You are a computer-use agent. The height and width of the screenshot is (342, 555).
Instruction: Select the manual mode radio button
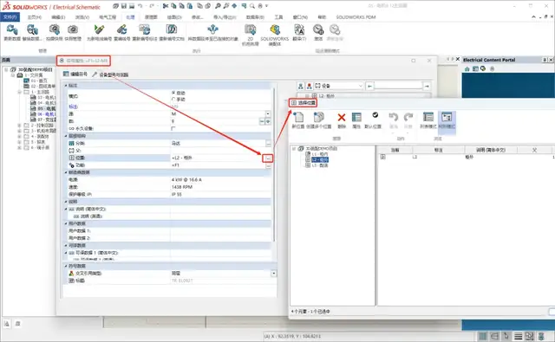(x=173, y=100)
